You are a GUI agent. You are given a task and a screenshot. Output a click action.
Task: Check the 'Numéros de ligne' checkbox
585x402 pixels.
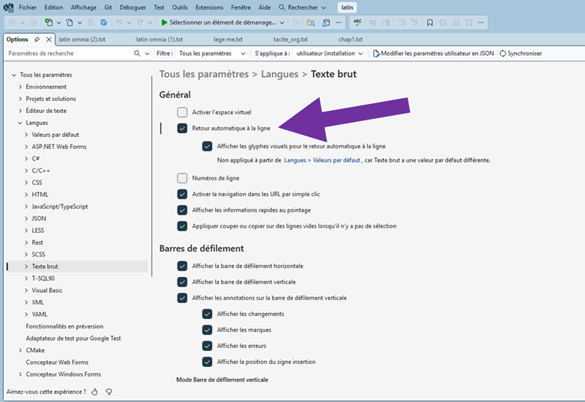click(x=182, y=178)
